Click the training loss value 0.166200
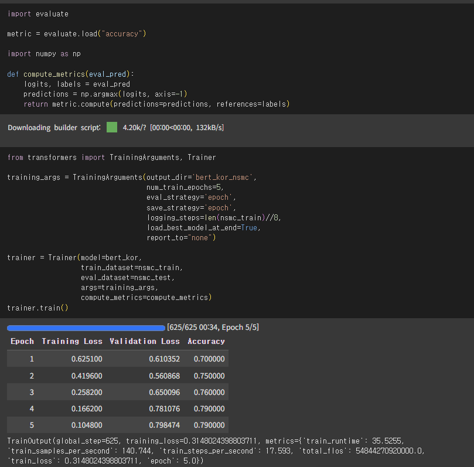The width and height of the screenshot is (474, 467). 87,408
